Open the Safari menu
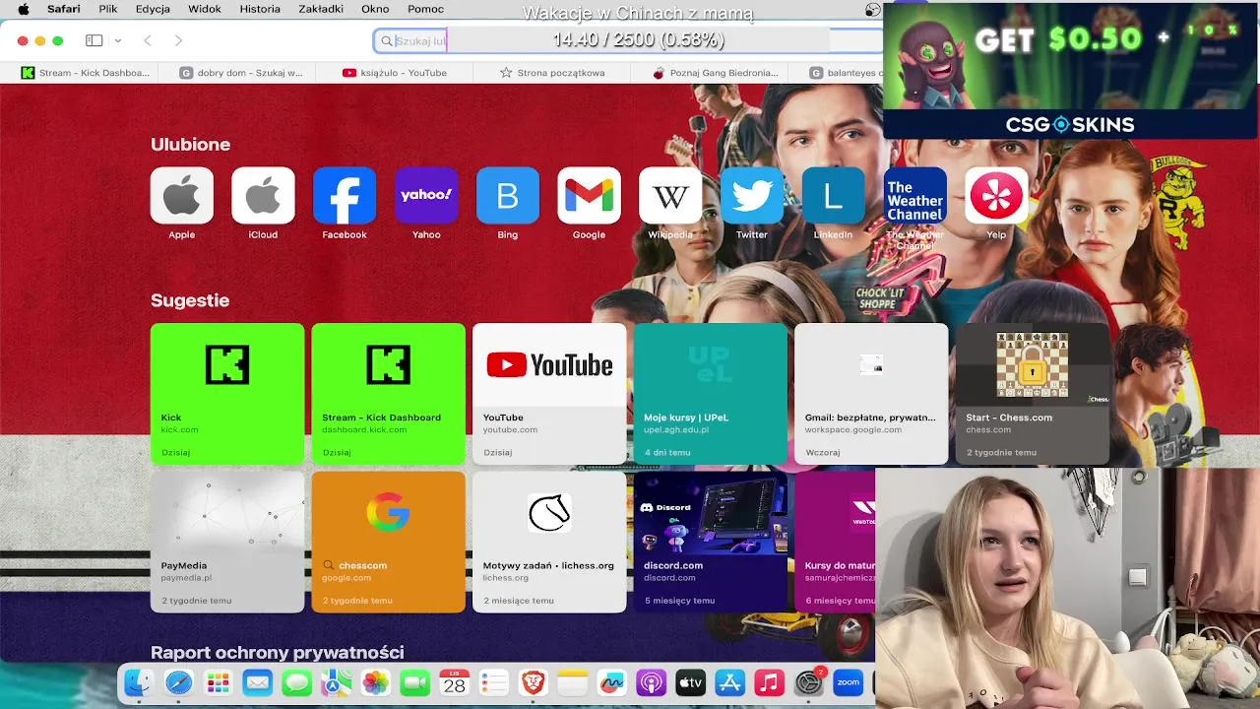Image resolution: width=1260 pixels, height=709 pixels. 64,9
